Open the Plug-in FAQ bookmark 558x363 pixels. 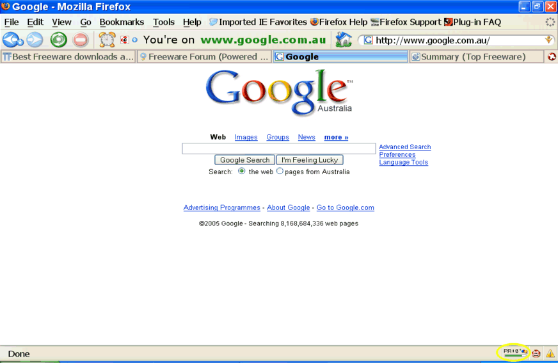click(473, 22)
